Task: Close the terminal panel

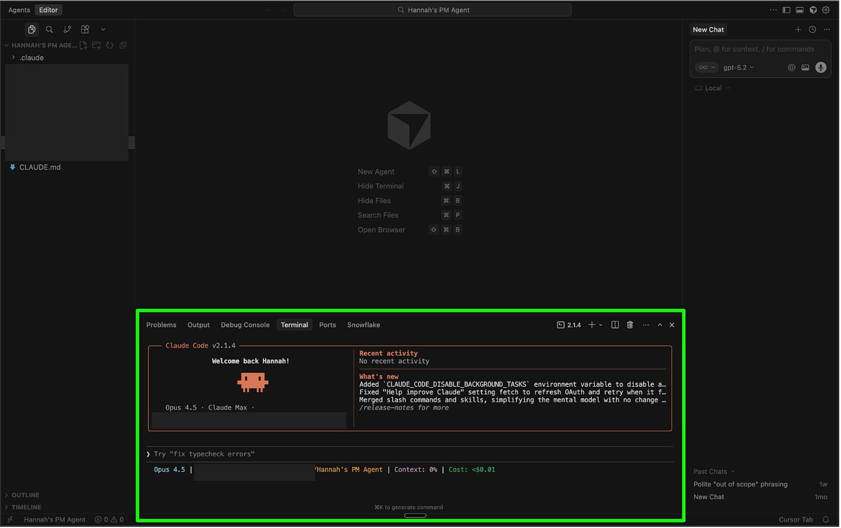Action: pyautogui.click(x=672, y=325)
